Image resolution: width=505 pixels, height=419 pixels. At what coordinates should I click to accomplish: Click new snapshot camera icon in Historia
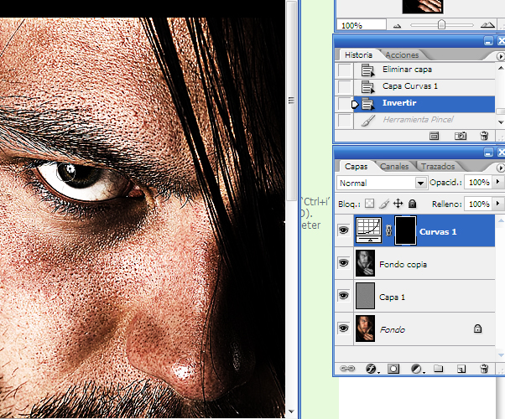coord(461,136)
